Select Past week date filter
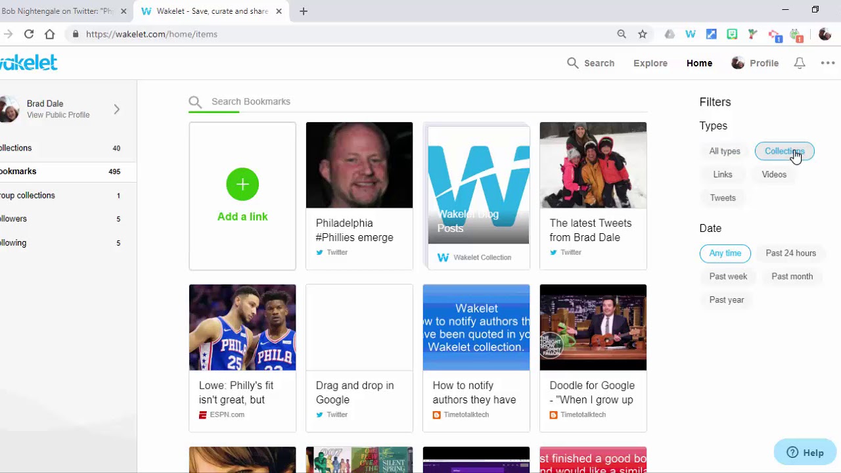 [728, 277]
